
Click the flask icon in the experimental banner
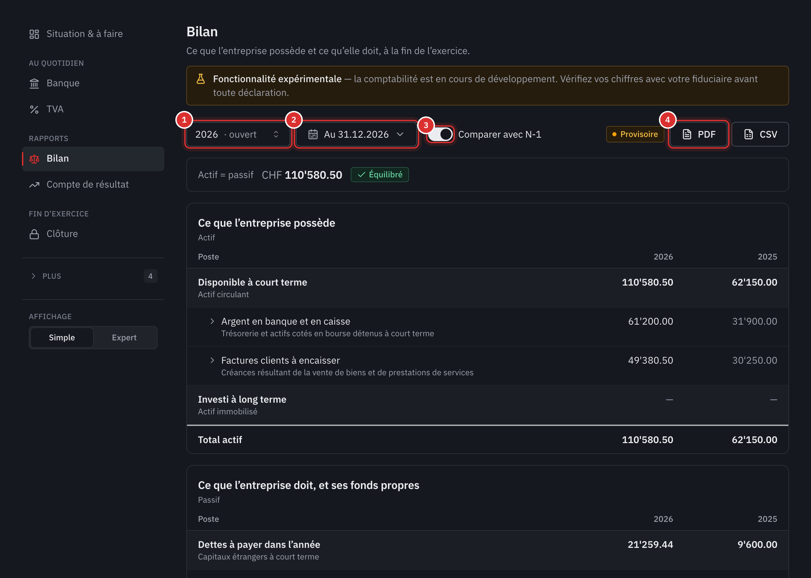[201, 79]
